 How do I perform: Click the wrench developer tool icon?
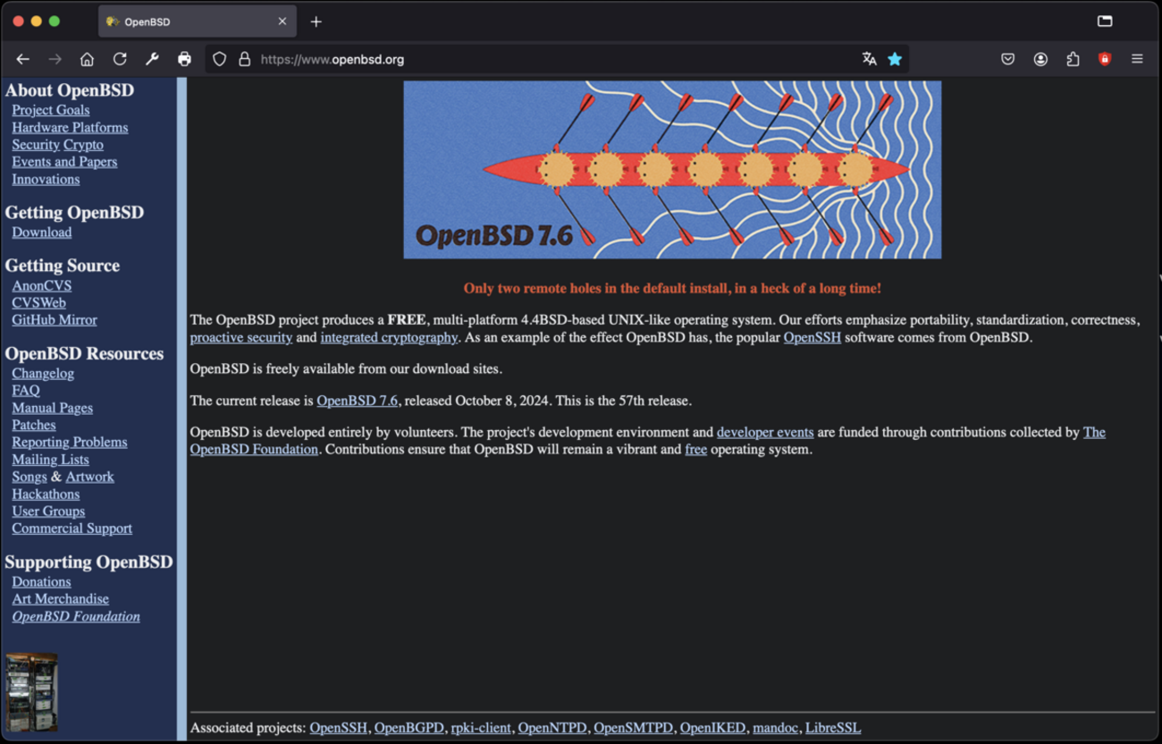tap(152, 59)
